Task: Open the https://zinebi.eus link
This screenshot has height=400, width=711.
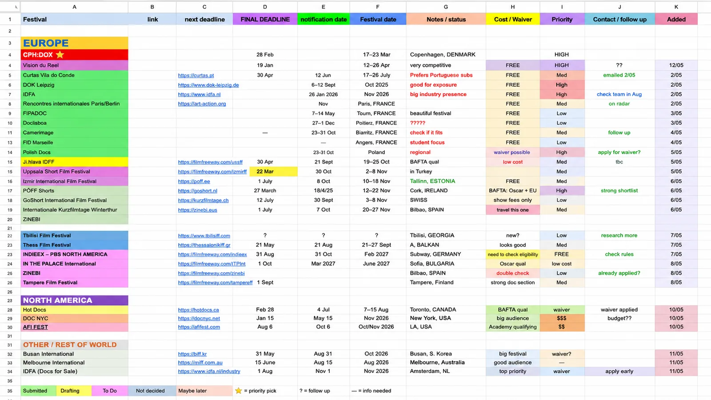Action: 197,210
